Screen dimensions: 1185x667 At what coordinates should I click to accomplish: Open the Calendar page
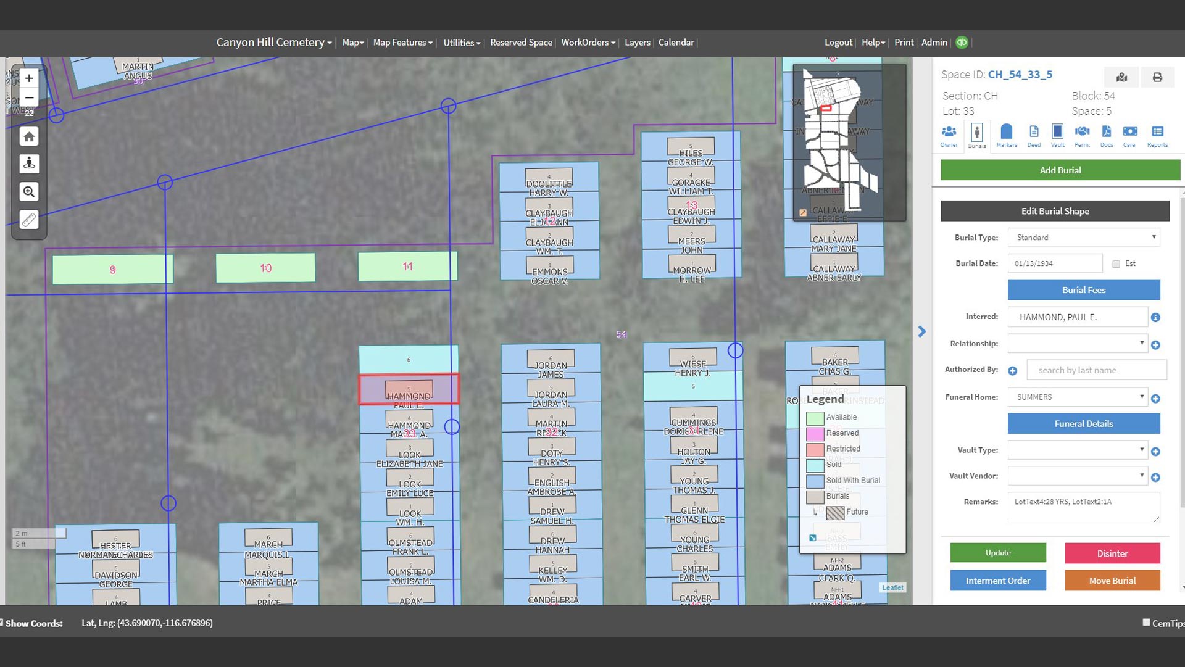click(x=676, y=43)
